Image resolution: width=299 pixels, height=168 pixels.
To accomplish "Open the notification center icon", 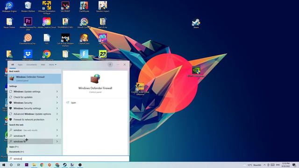I will click(294, 165).
